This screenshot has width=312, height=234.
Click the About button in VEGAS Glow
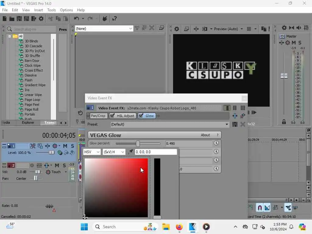tap(205, 135)
